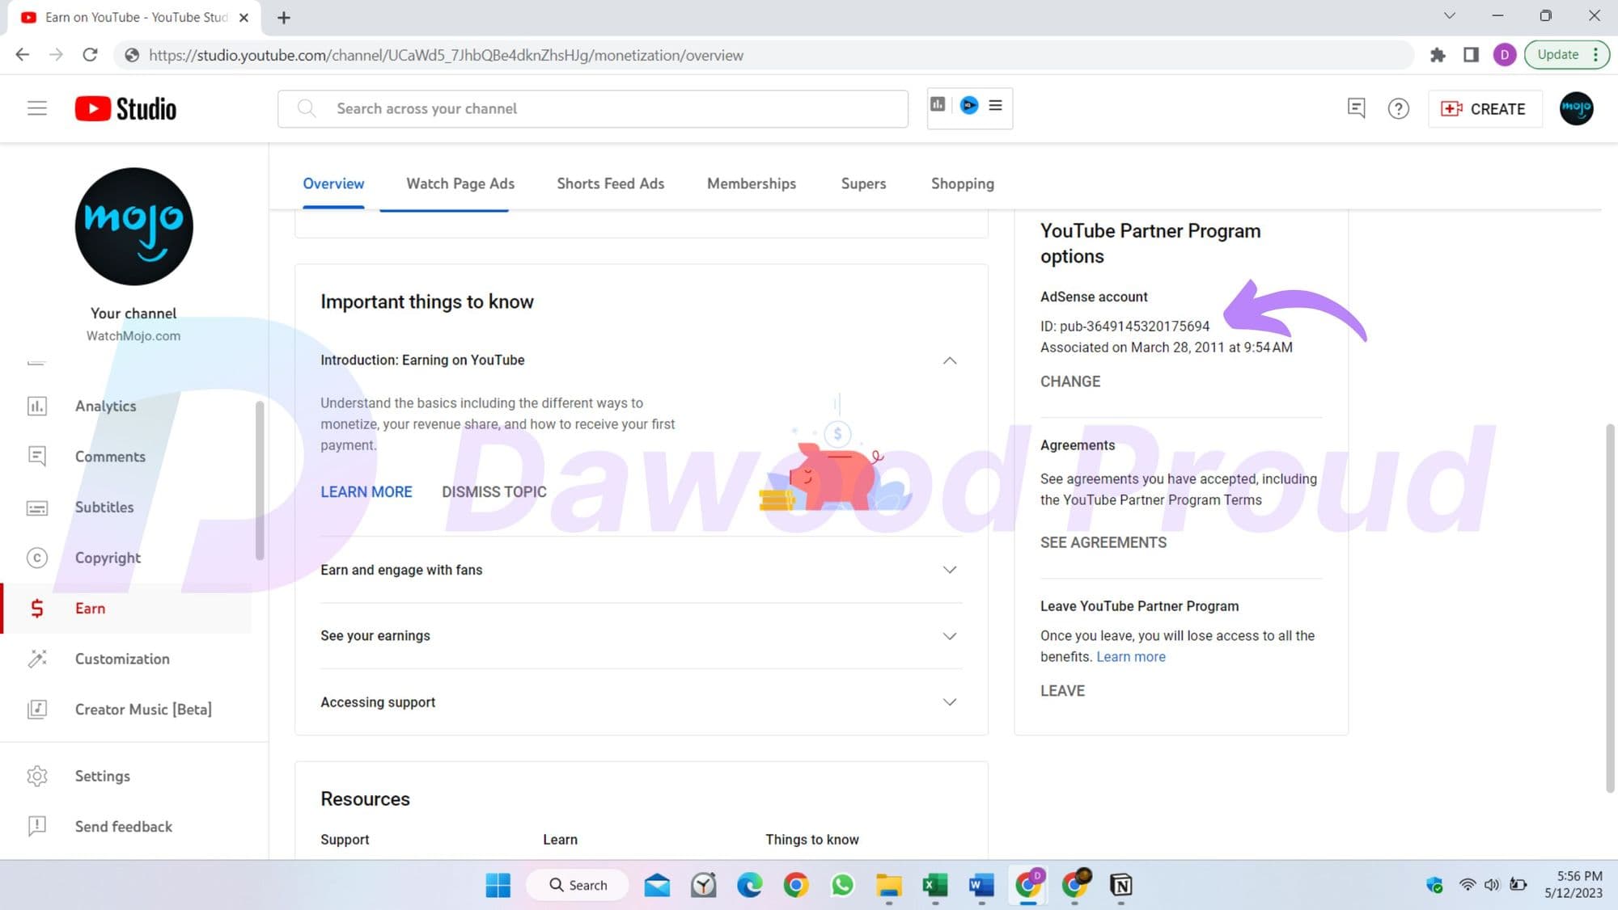
Task: Switch to the Shorts Feed Ads tab
Action: click(610, 183)
